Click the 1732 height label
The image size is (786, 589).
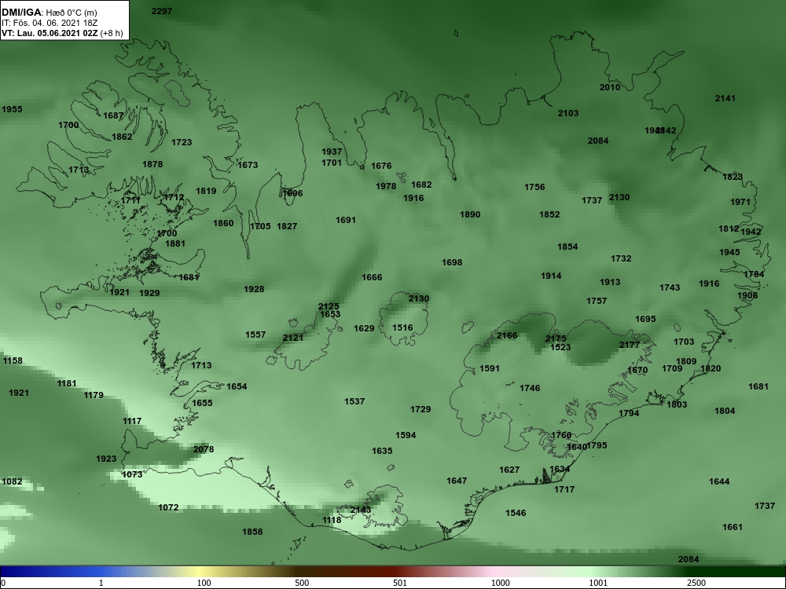[x=621, y=258]
